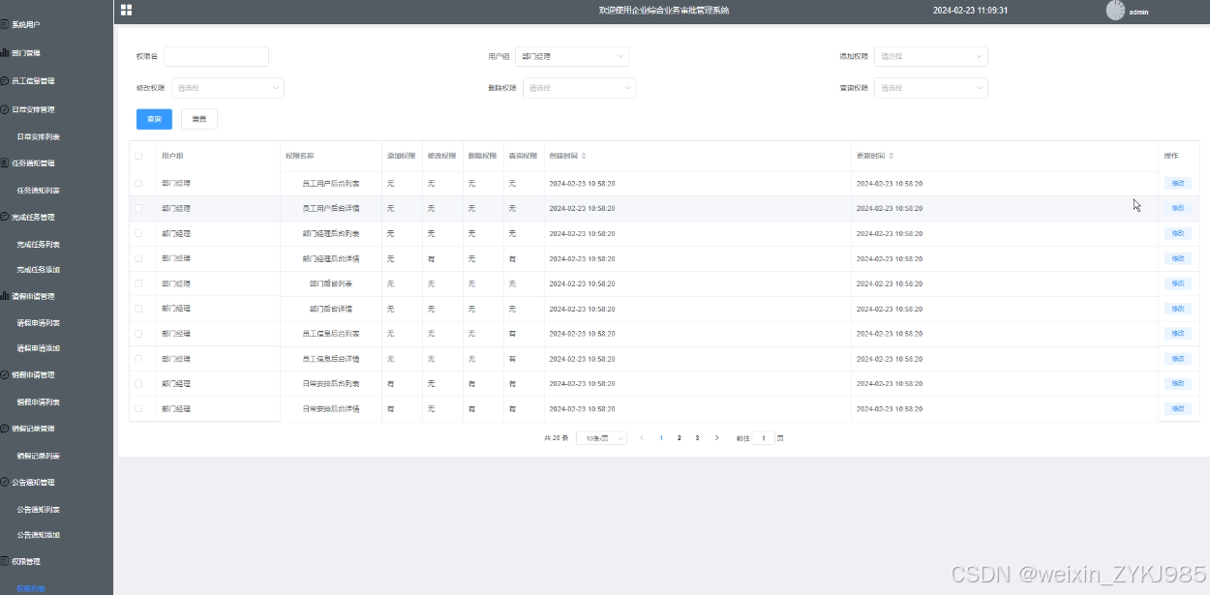Click the blue 查询 search button
Screen dimensions: 1210x595
click(154, 119)
